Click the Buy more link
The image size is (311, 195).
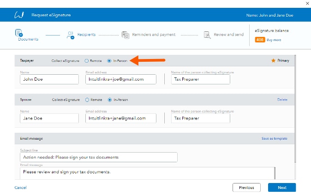pyautogui.click(x=274, y=40)
